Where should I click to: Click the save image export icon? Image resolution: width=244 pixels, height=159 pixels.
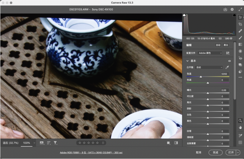click(x=225, y=9)
